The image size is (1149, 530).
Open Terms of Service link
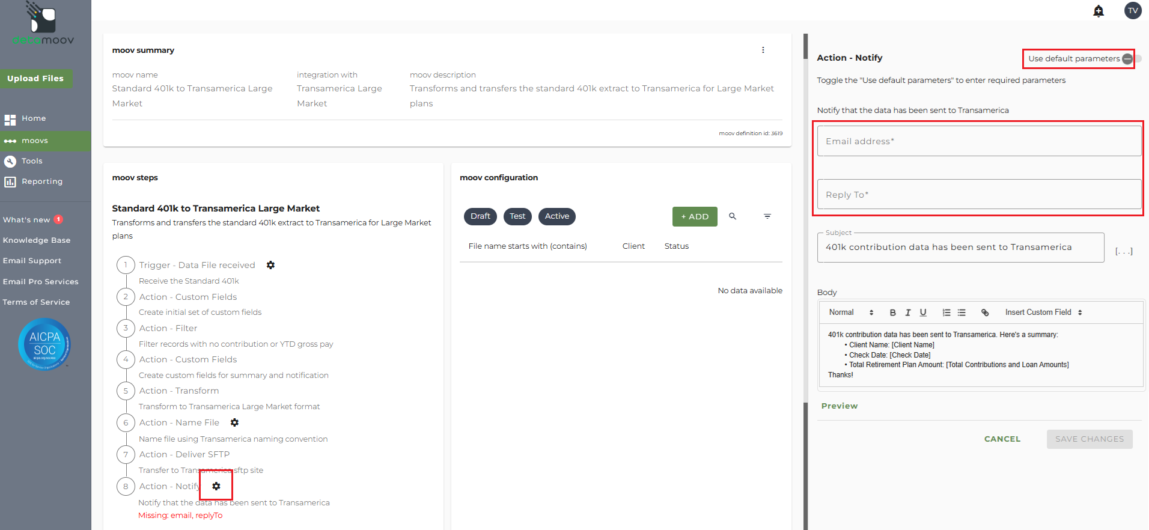click(36, 302)
